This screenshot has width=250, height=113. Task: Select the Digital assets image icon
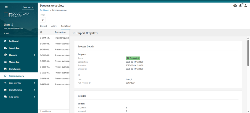pyautogui.click(x=5, y=69)
